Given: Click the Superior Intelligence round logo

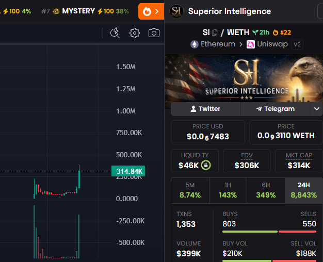Looking at the screenshot, I should 176,11.
